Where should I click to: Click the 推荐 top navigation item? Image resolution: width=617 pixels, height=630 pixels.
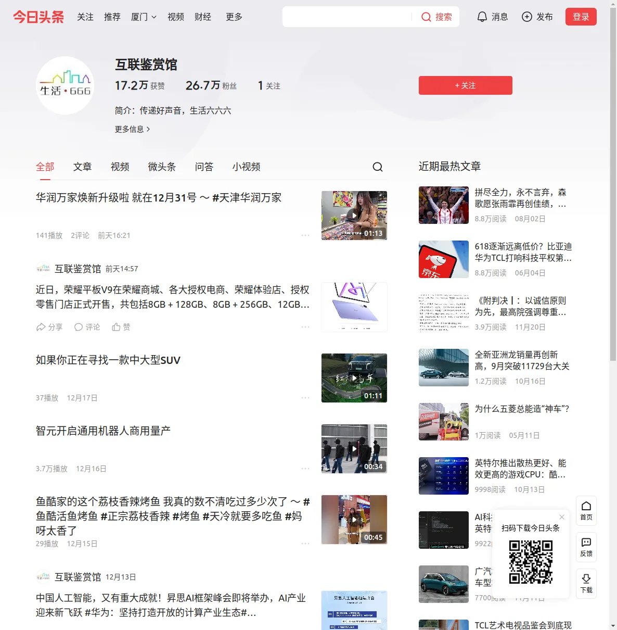point(112,17)
